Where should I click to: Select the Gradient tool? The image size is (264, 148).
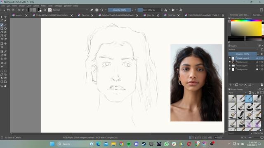(x=2, y=51)
